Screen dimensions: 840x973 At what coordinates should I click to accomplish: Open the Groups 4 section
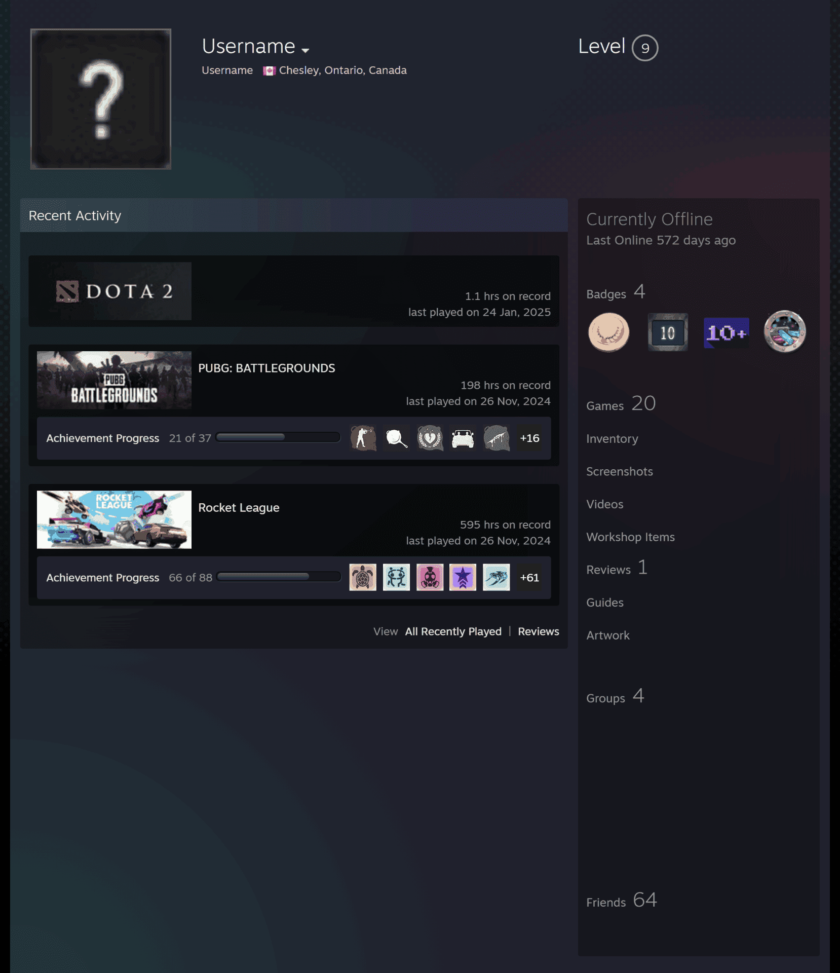click(x=615, y=696)
